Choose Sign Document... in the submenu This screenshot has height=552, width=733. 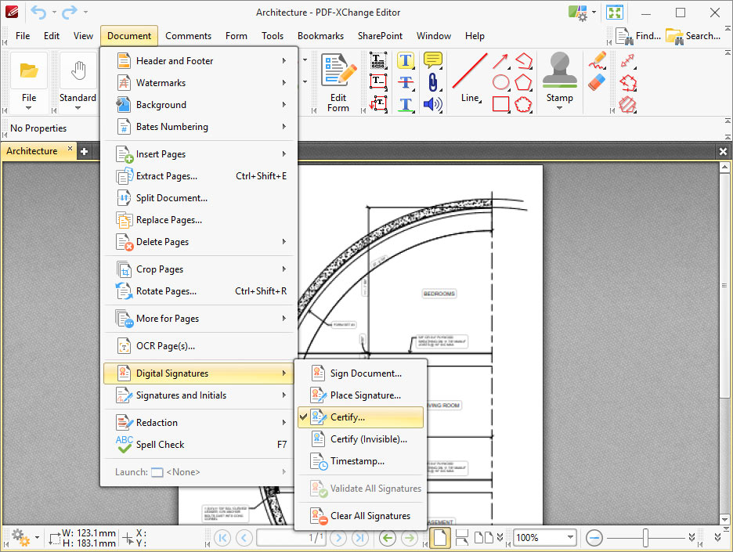(360, 373)
